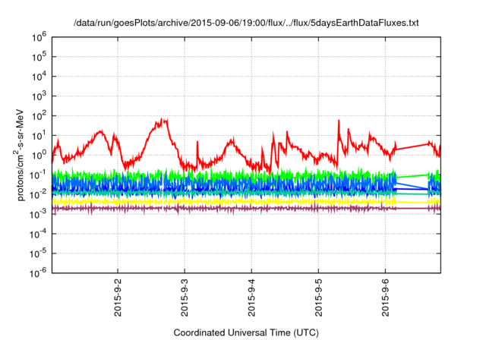
Task: Select the 10^-1 y-axis tick label
Action: [x=39, y=175]
